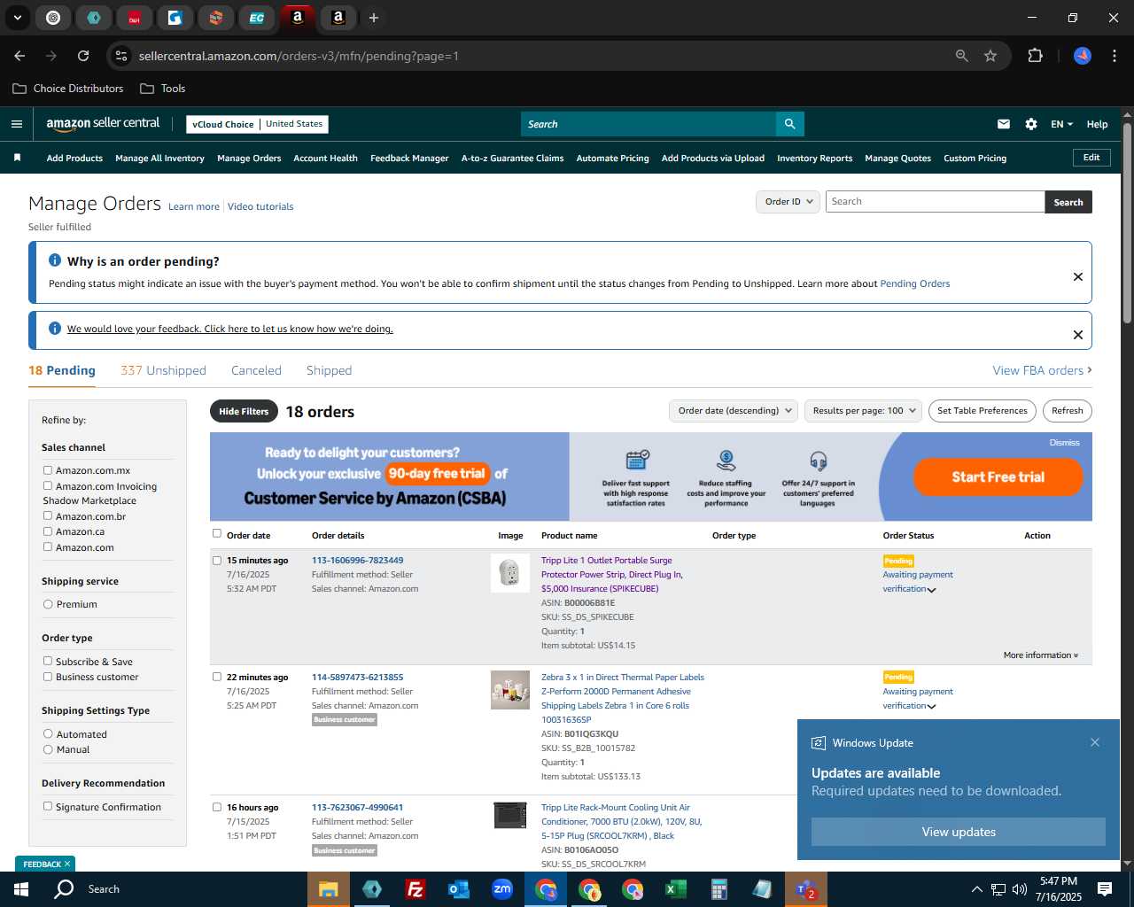Open the Chrome three-dot menu
Viewport: 1134px width, 907px height.
[1113, 56]
